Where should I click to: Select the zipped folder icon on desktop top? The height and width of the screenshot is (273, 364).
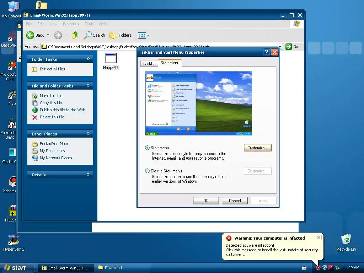(42, 5)
